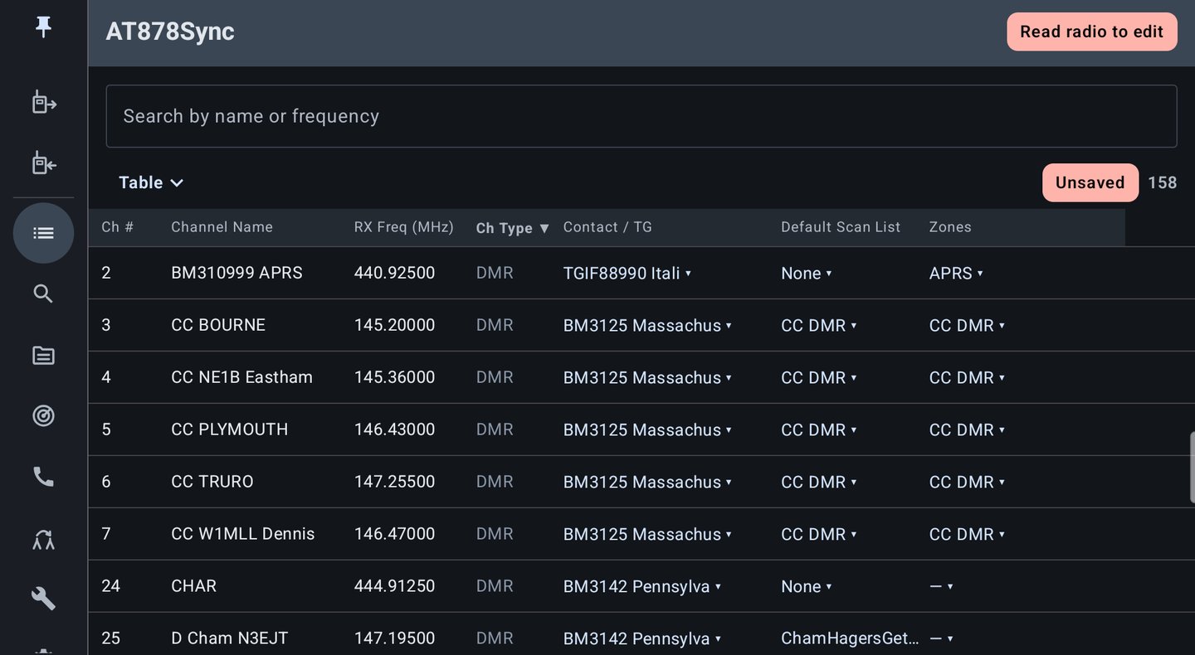Viewport: 1195px width, 655px height.
Task: Sort by the Ch Type column header
Action: pyautogui.click(x=513, y=228)
